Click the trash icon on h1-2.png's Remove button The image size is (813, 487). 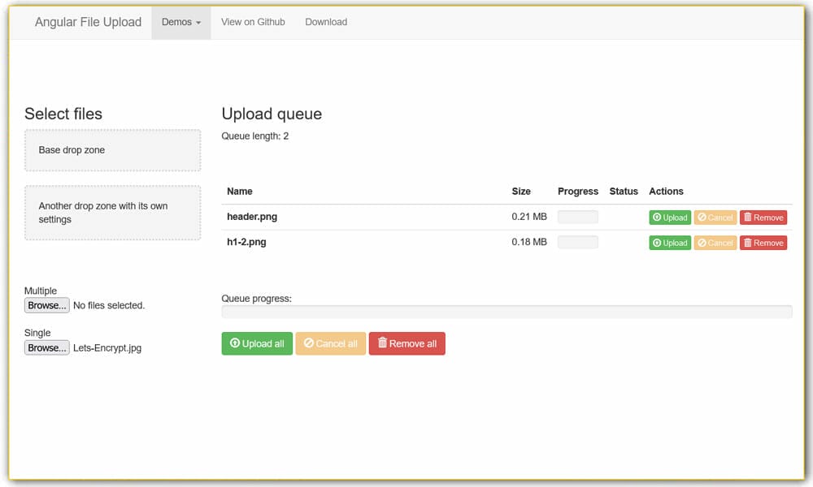coord(747,242)
